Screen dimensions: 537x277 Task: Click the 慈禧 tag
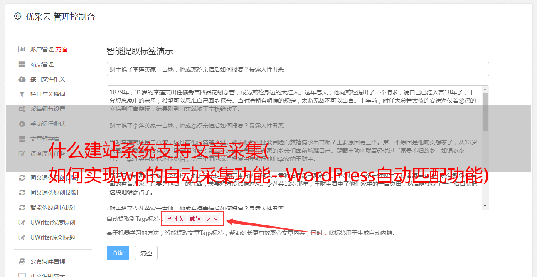click(195, 219)
